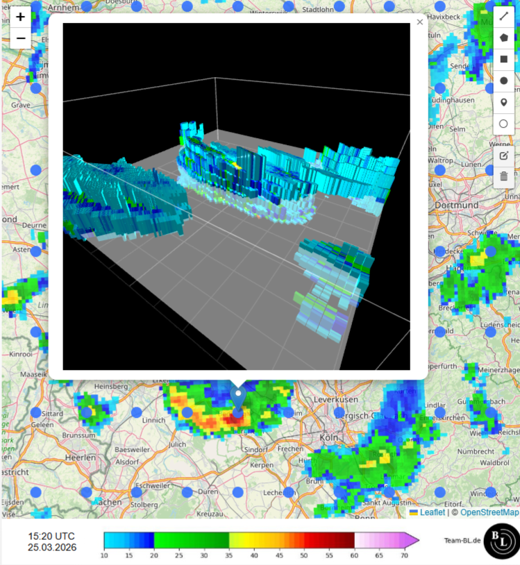Select the draw rectangle tool
This screenshot has height=565, width=520.
pyautogui.click(x=504, y=59)
